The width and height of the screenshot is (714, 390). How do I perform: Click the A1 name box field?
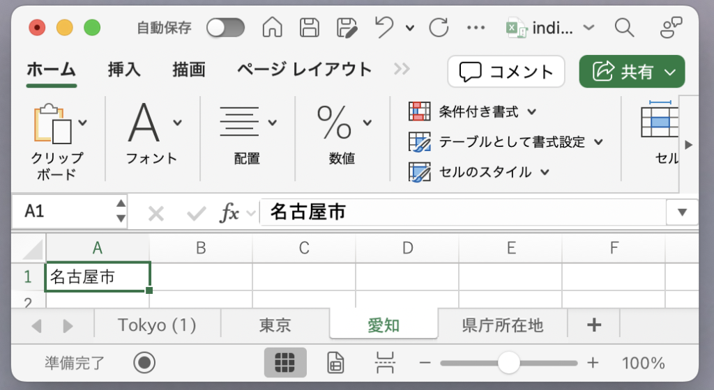pos(63,211)
